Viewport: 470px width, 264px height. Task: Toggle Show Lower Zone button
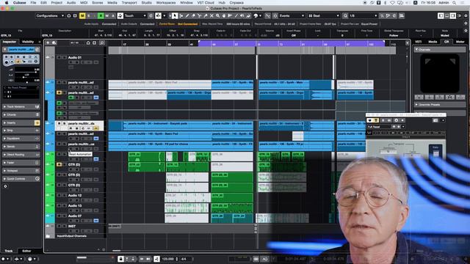point(447,15)
